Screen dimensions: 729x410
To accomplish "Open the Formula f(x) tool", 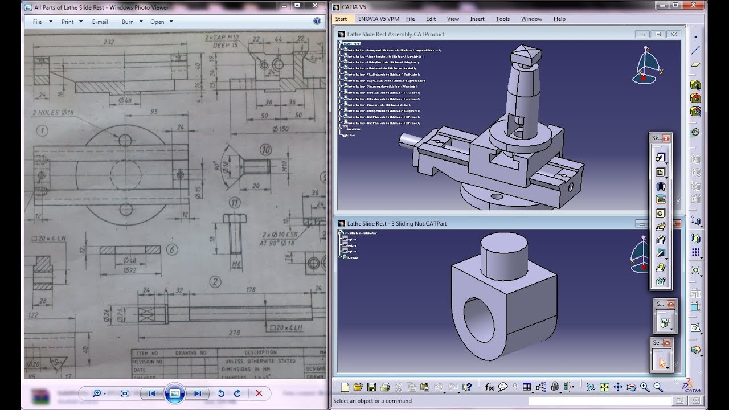I will click(489, 387).
